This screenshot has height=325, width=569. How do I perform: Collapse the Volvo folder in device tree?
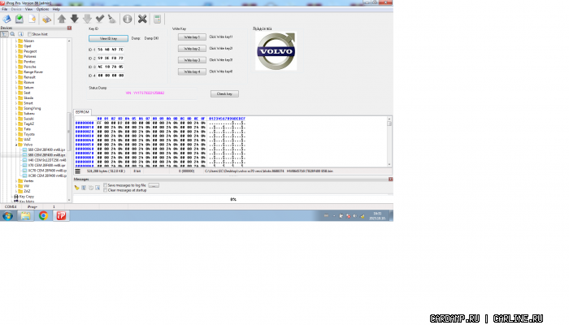pos(16,145)
